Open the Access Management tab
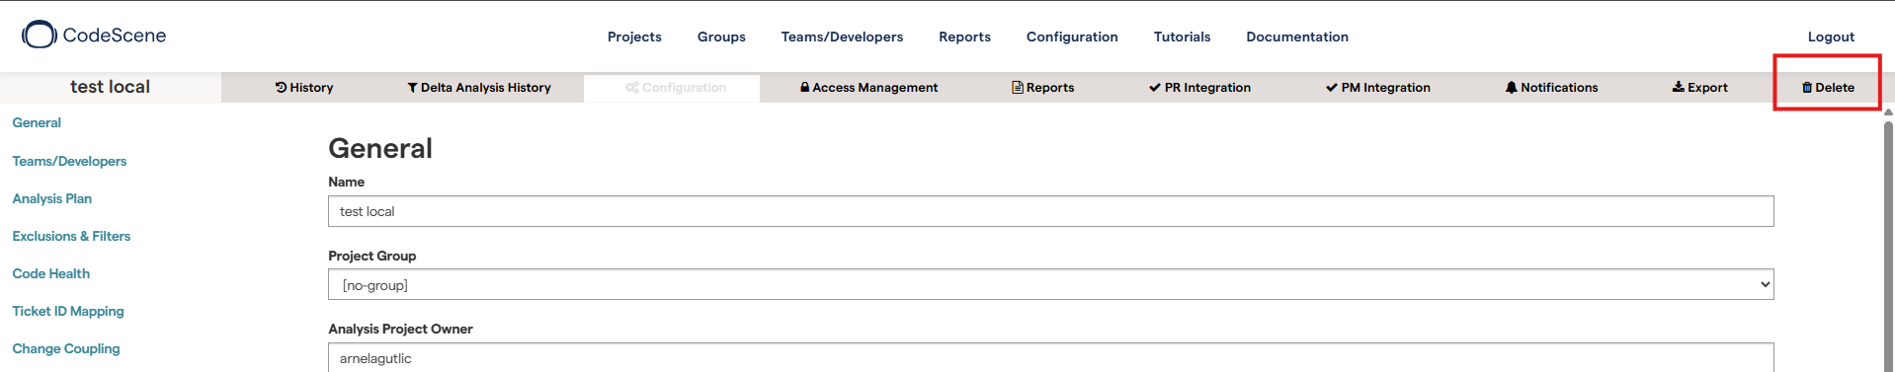 click(868, 88)
